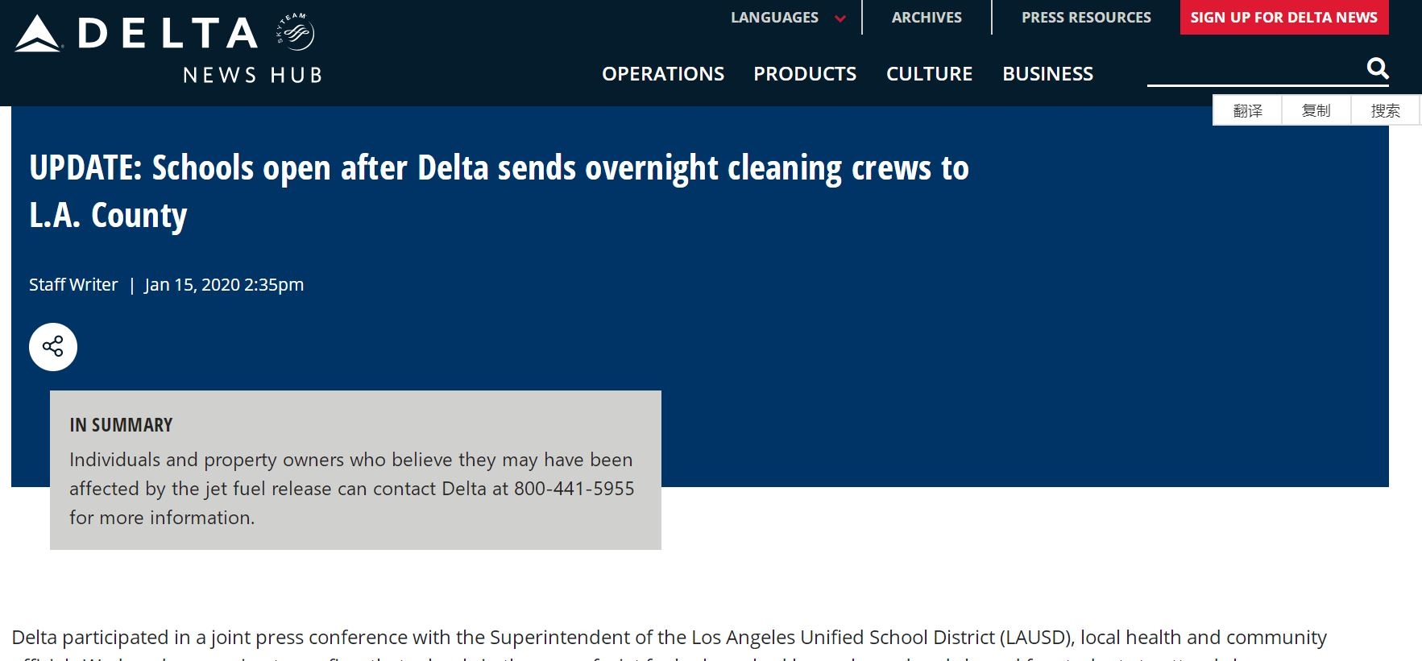
Task: Open the Operations nav menu
Action: (x=663, y=74)
